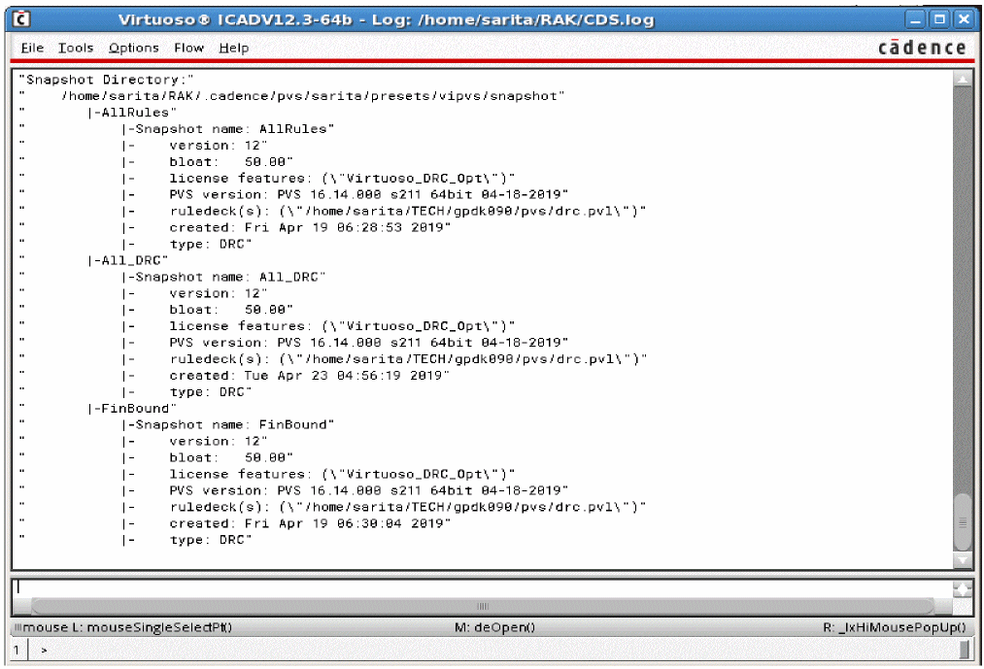
Task: Click the horizontal scrollbar under command input
Action: click(482, 606)
